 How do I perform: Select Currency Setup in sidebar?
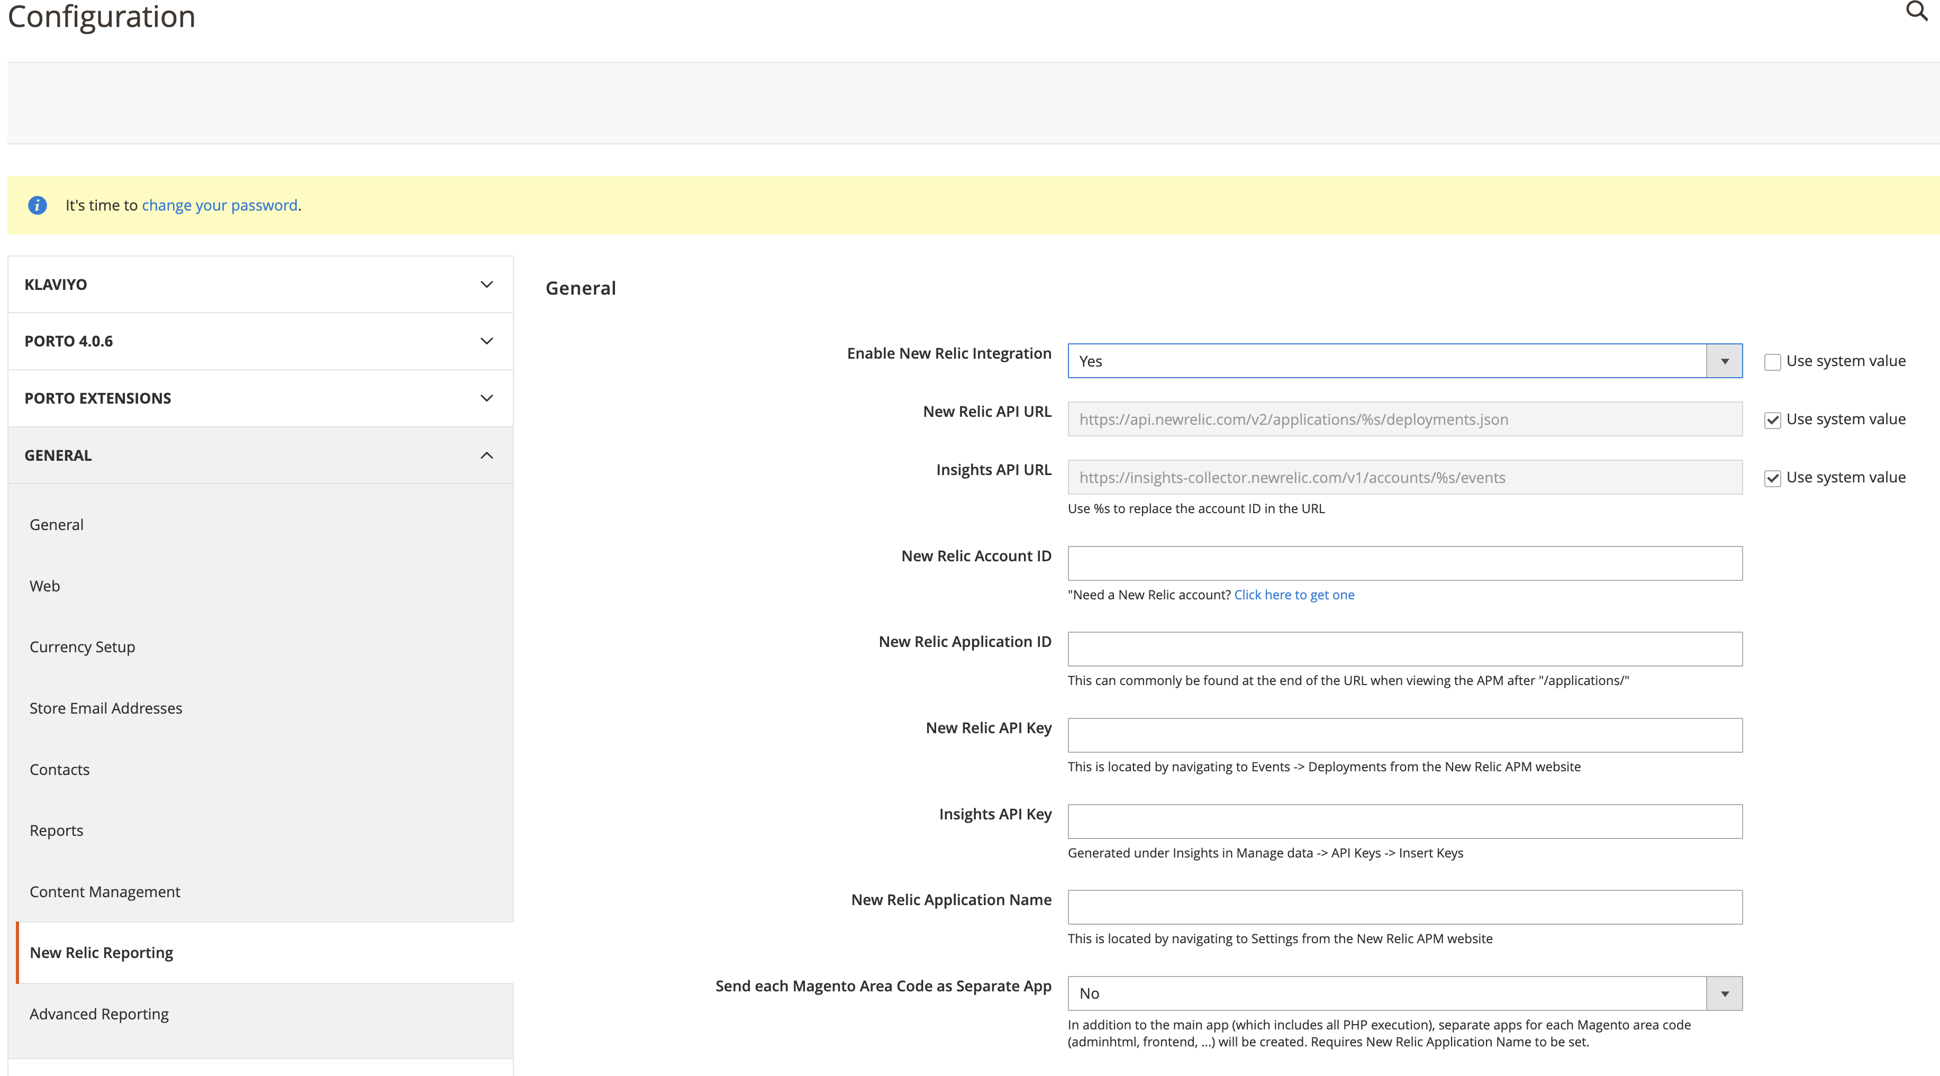83,647
